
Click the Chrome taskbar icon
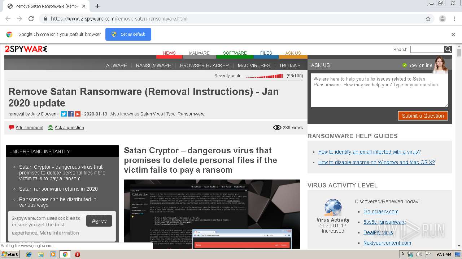(65, 254)
